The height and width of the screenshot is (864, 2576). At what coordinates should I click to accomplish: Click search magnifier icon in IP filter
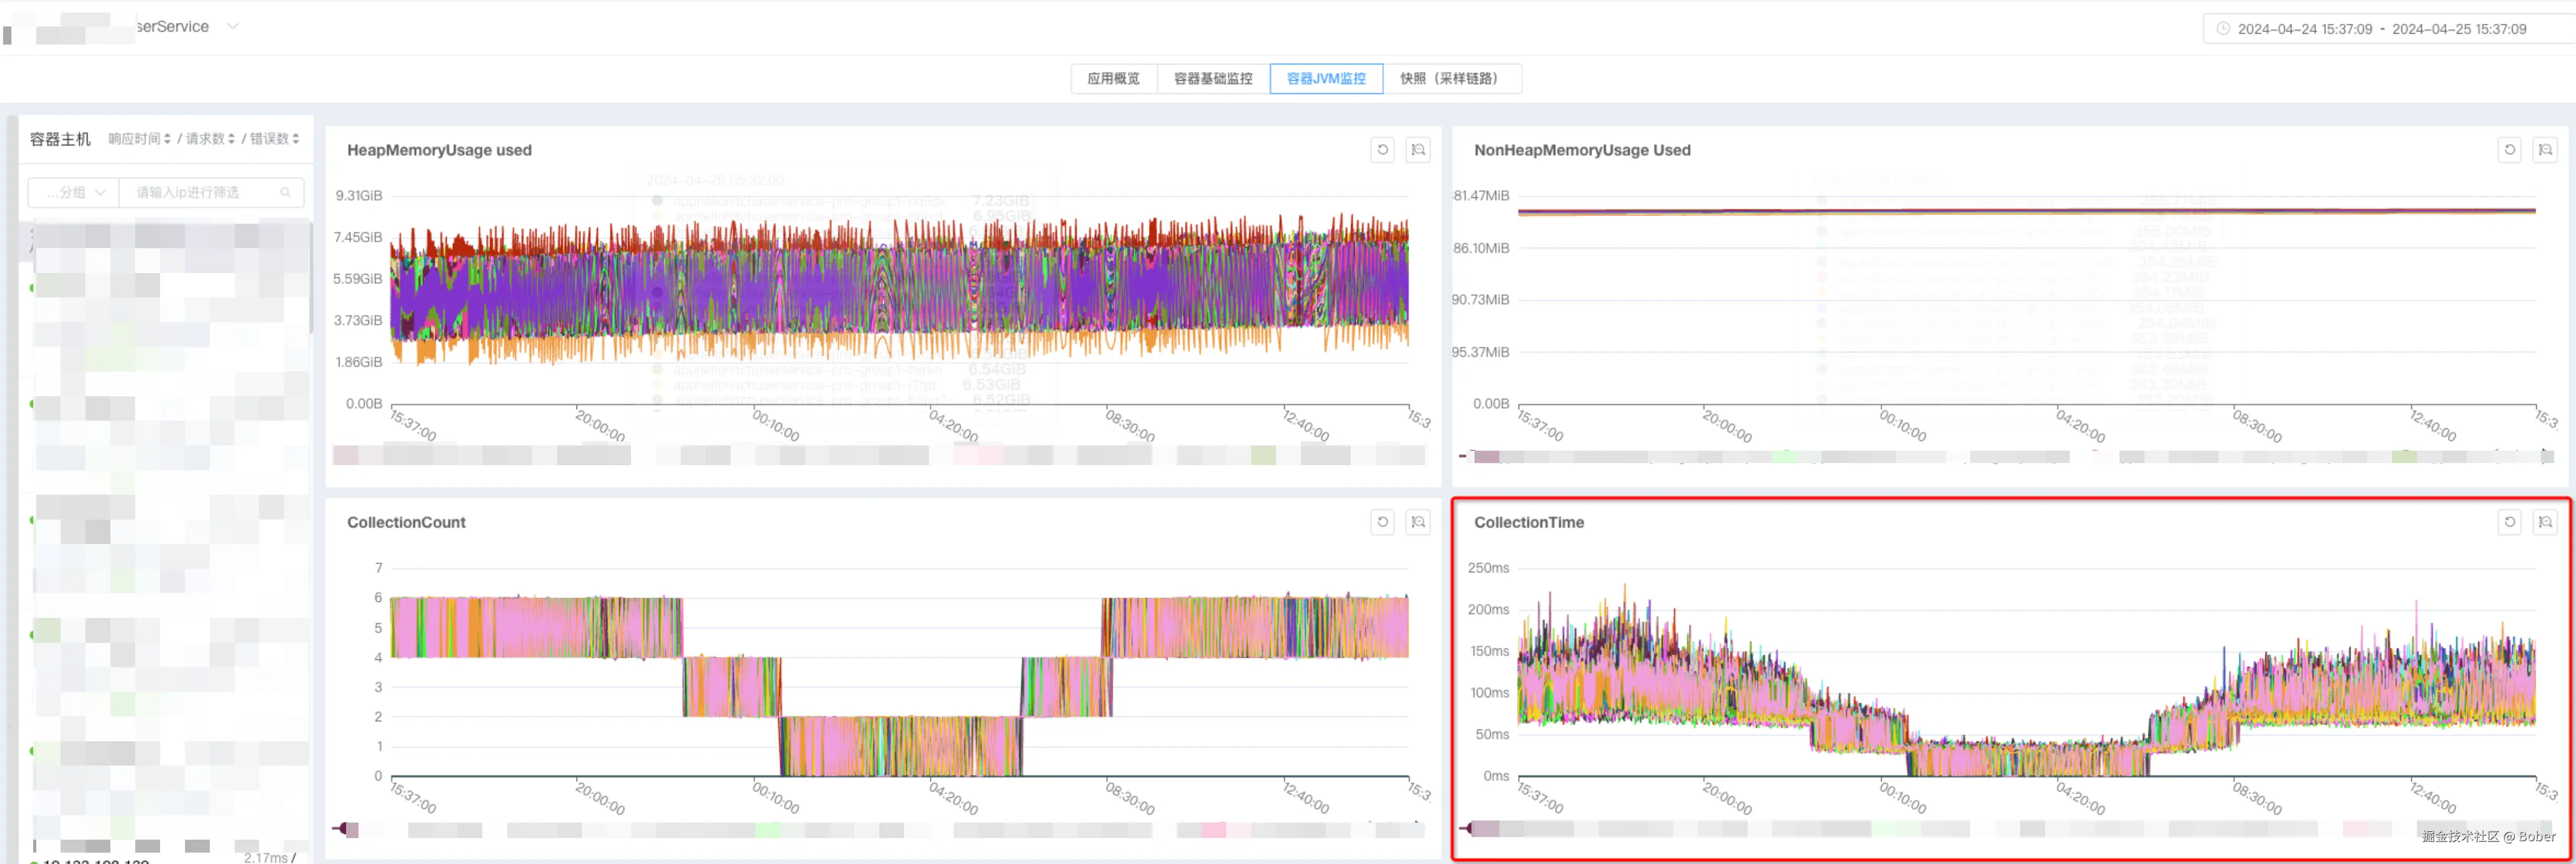[x=285, y=192]
